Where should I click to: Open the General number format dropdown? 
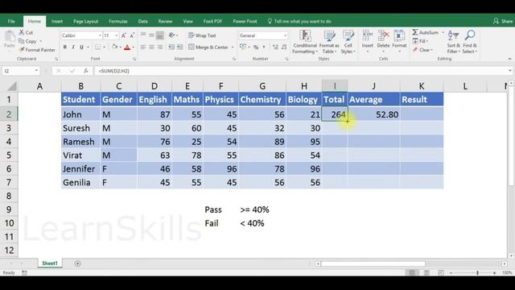pyautogui.click(x=285, y=35)
